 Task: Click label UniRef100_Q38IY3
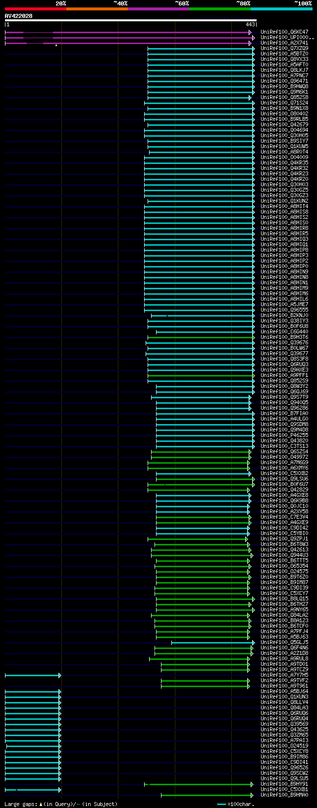tap(284, 321)
